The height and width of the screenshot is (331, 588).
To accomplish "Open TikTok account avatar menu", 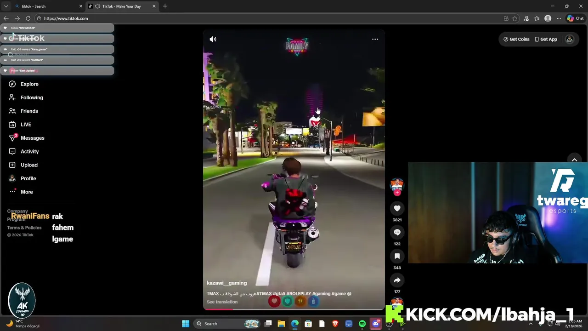I will pyautogui.click(x=570, y=40).
